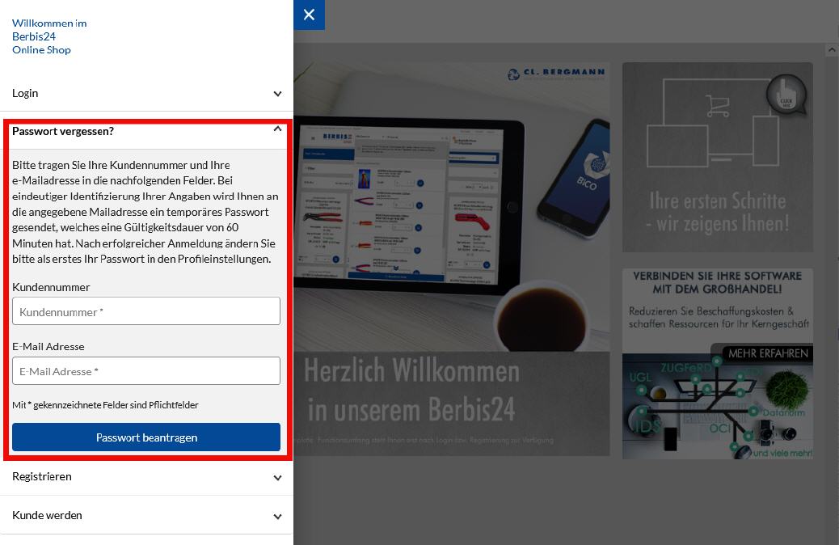Open the Ihre ersten Schritte tutorial tile

pyautogui.click(x=718, y=157)
